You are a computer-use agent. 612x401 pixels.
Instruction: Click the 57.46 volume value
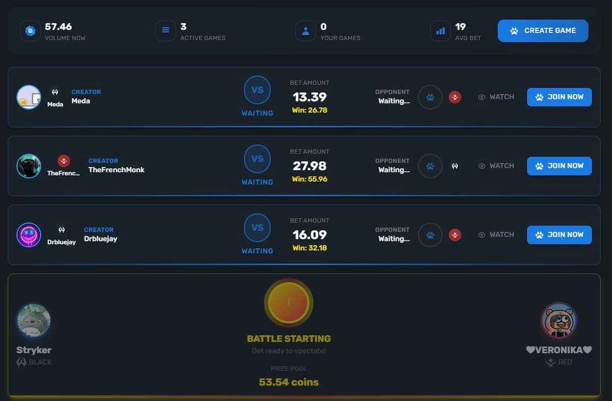click(58, 26)
